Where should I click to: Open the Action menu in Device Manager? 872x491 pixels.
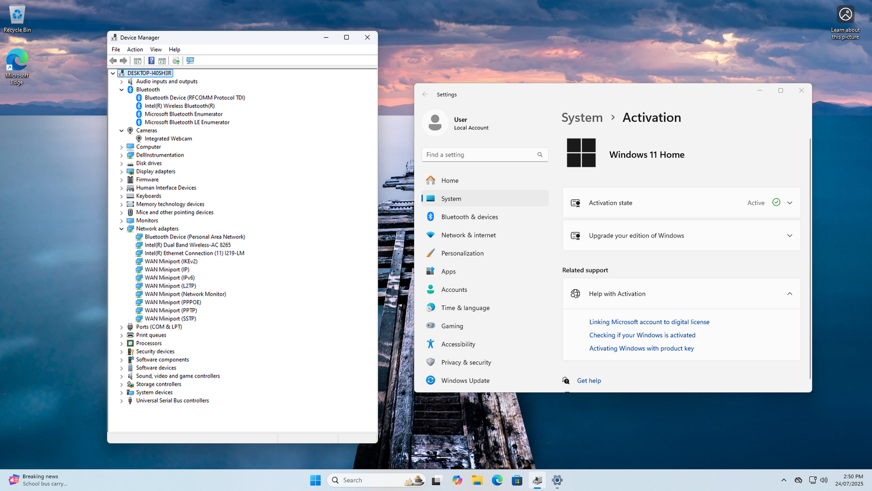pyautogui.click(x=135, y=50)
